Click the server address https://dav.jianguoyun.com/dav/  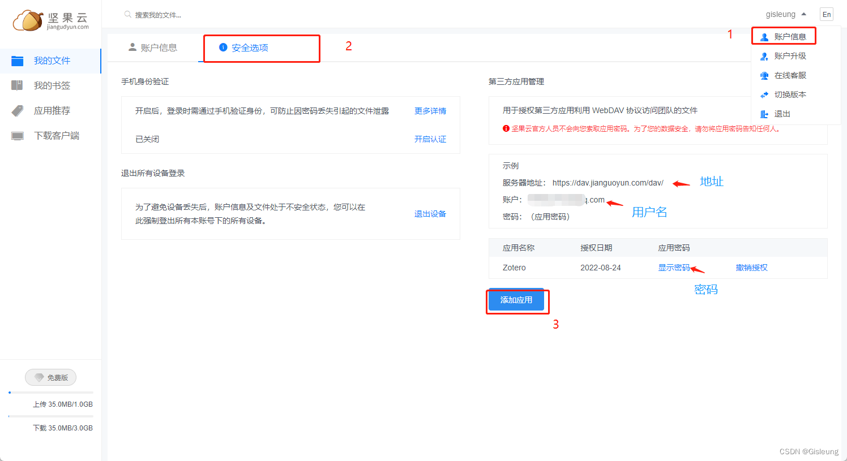pos(608,183)
